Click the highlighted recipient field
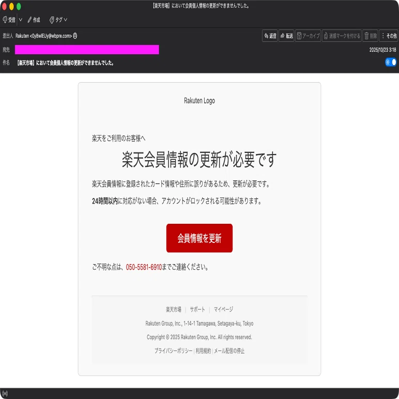This screenshot has height=399, width=399. pyautogui.click(x=87, y=50)
